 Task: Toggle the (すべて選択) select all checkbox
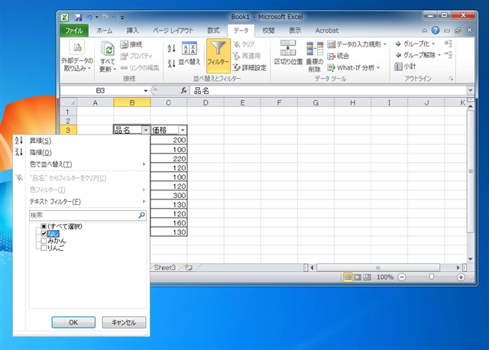[x=44, y=226]
